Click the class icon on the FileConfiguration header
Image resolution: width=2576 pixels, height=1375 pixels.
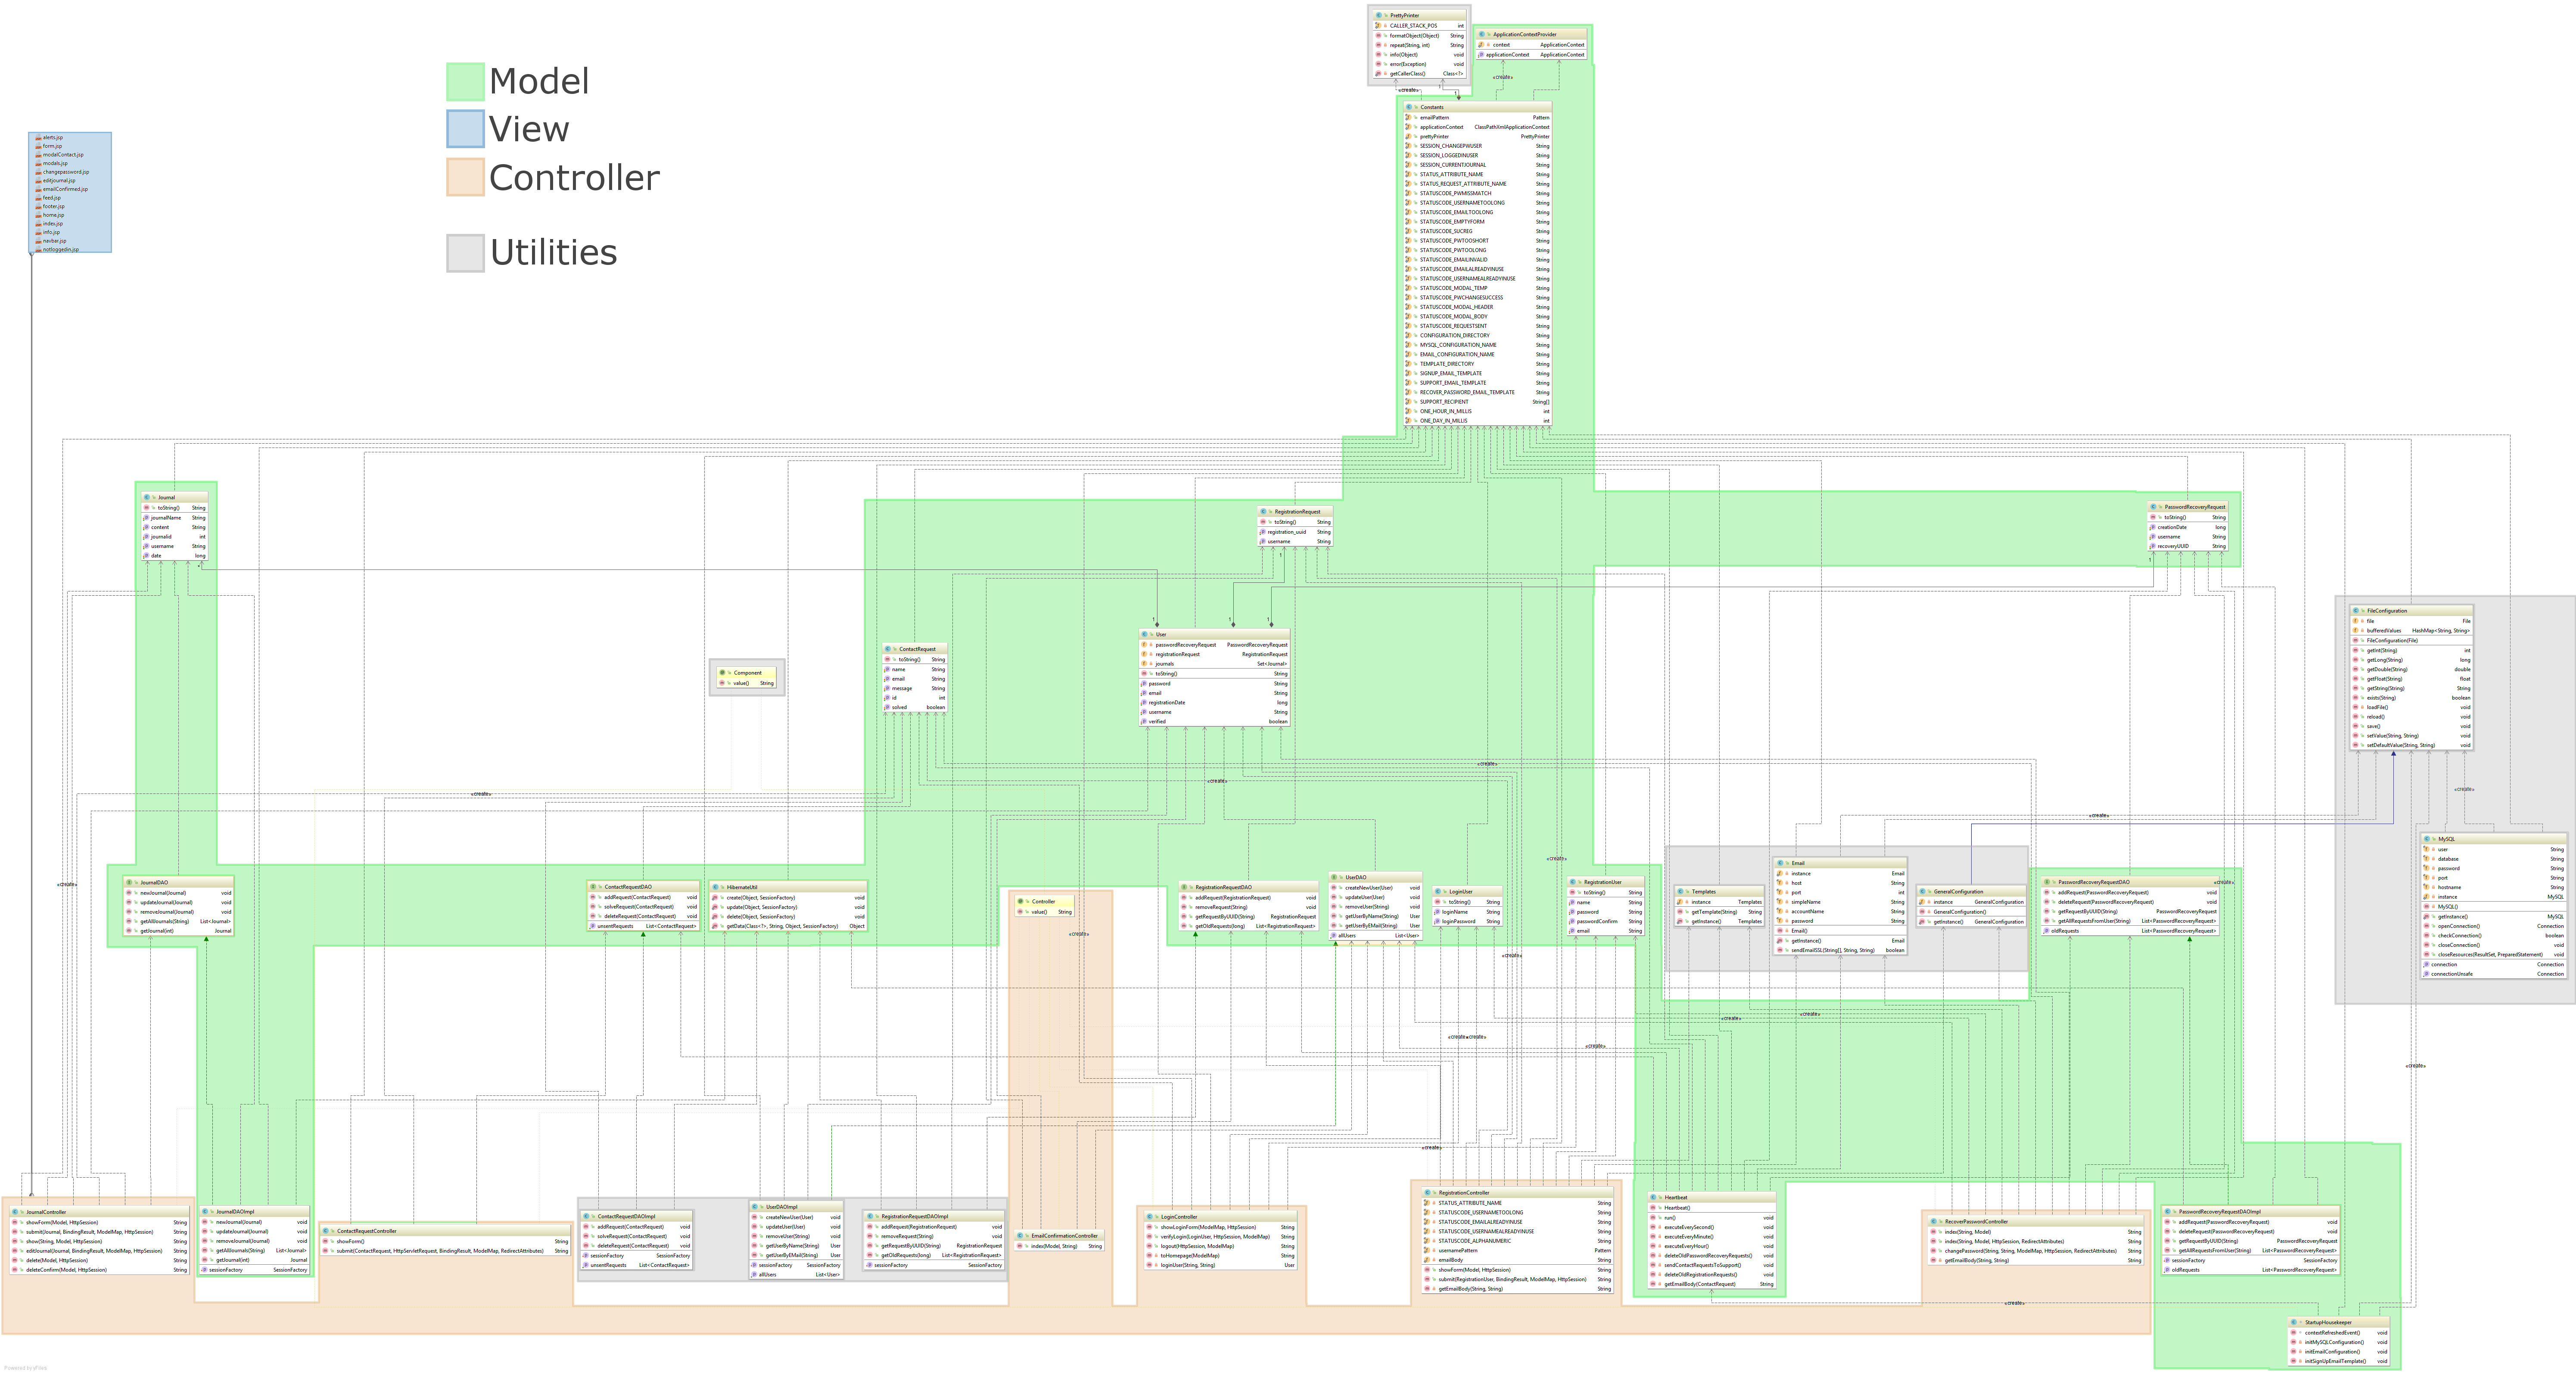(x=2356, y=611)
